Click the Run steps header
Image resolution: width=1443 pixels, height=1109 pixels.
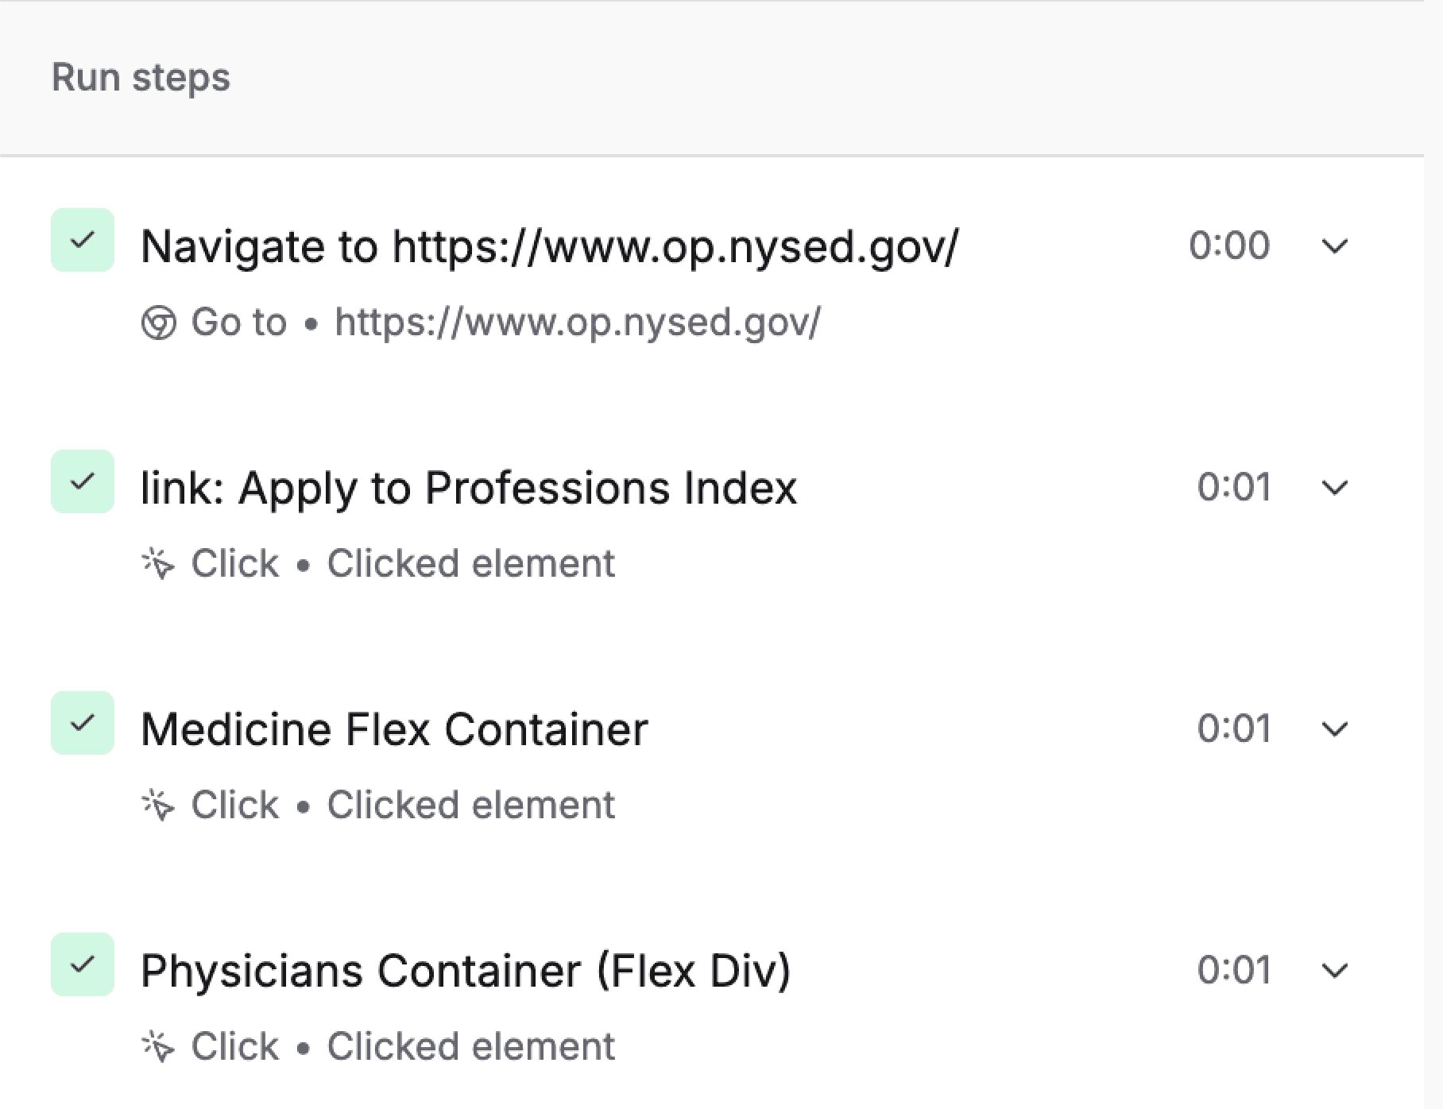click(x=141, y=78)
